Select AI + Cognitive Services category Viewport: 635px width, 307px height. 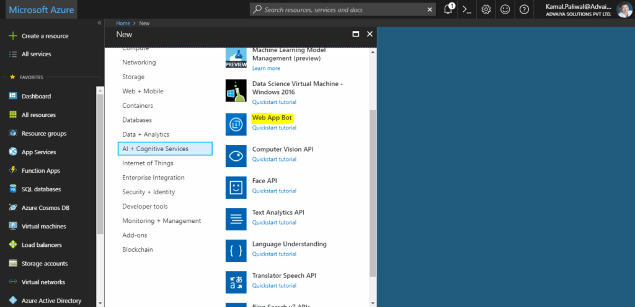165,149
